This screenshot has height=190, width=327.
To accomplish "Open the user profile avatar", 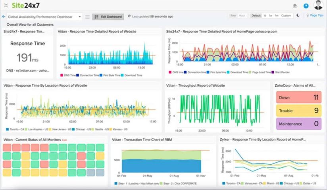I will [x=318, y=5].
